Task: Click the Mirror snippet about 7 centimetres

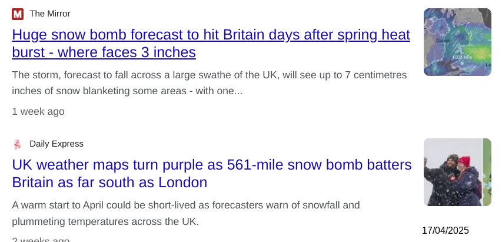Action: click(210, 83)
